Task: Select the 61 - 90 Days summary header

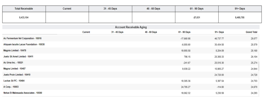Action: pos(197,9)
